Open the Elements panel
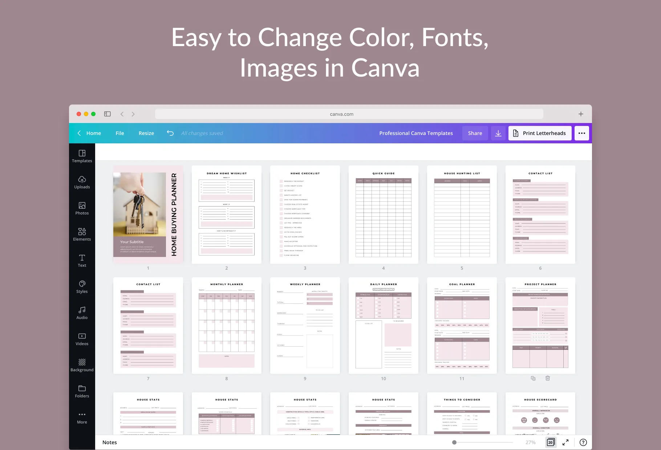The width and height of the screenshot is (661, 450). click(x=82, y=235)
